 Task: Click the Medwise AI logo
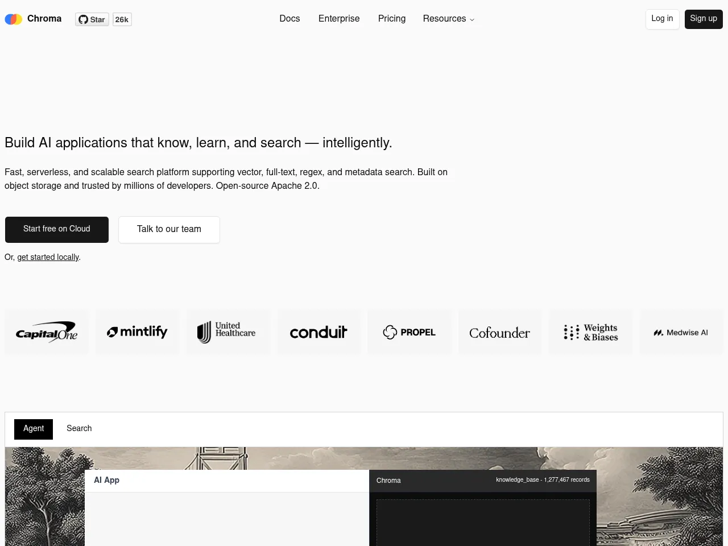point(681,332)
